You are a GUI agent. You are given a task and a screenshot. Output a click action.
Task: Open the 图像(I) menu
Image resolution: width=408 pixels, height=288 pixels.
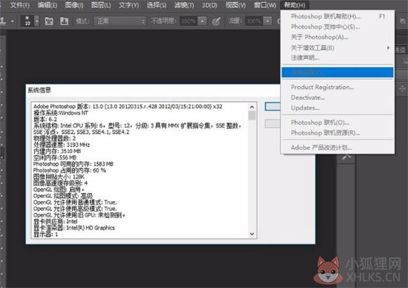point(74,5)
